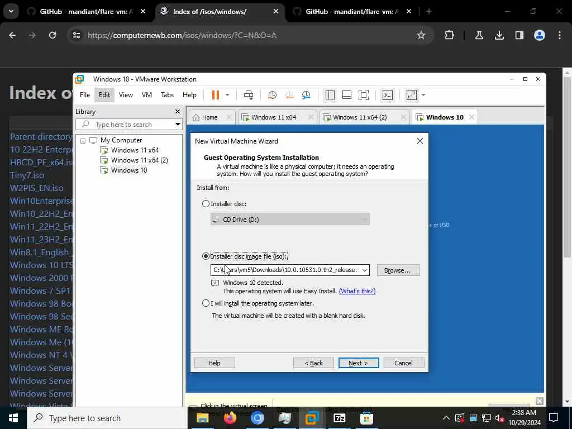Viewport: 572px width, 429px height.
Task: Click the orange Suspend VM pause icon
Action: tap(215, 95)
